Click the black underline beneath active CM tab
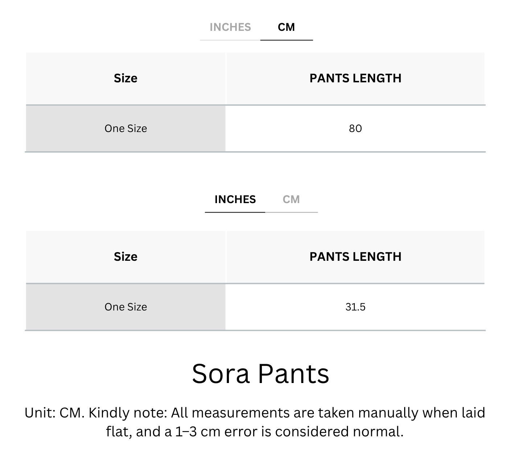This screenshot has width=513, height=461. 286,40
